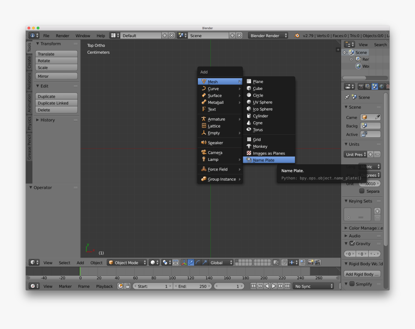The width and height of the screenshot is (415, 329).
Task: Open the Global transform orientation dropdown
Action: point(221,262)
